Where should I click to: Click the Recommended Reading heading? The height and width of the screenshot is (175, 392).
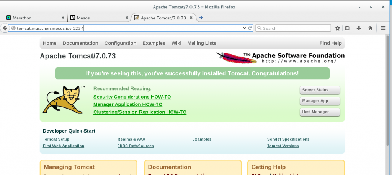(122, 89)
